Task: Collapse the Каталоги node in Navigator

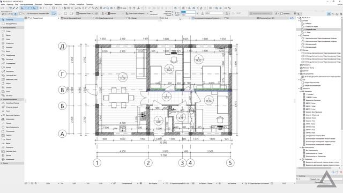Action: (299, 88)
